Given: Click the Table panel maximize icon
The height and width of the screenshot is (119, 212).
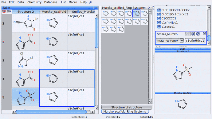Looking at the screenshot, I should 96,8.
